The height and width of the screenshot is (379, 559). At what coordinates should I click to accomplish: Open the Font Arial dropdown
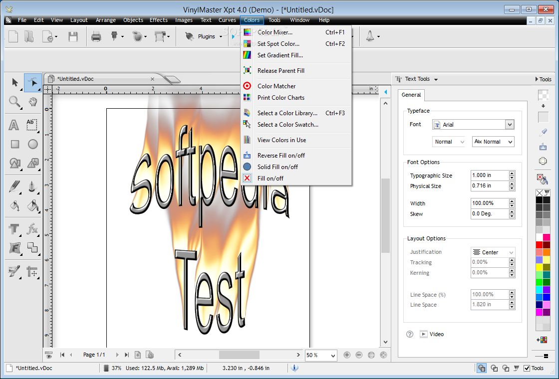tap(510, 125)
